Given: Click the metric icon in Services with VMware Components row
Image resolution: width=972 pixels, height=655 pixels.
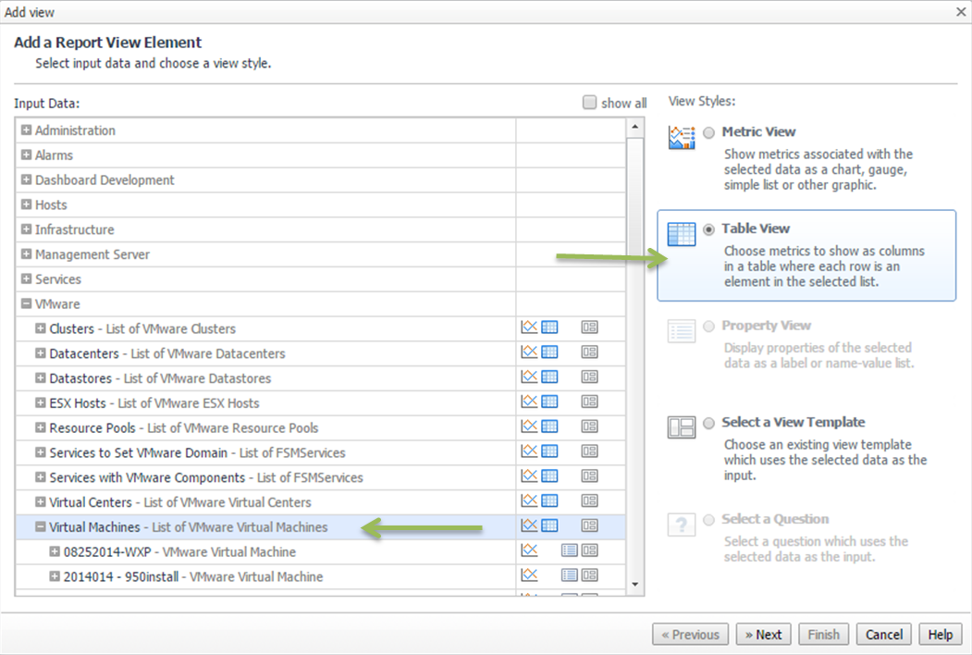Looking at the screenshot, I should (529, 476).
